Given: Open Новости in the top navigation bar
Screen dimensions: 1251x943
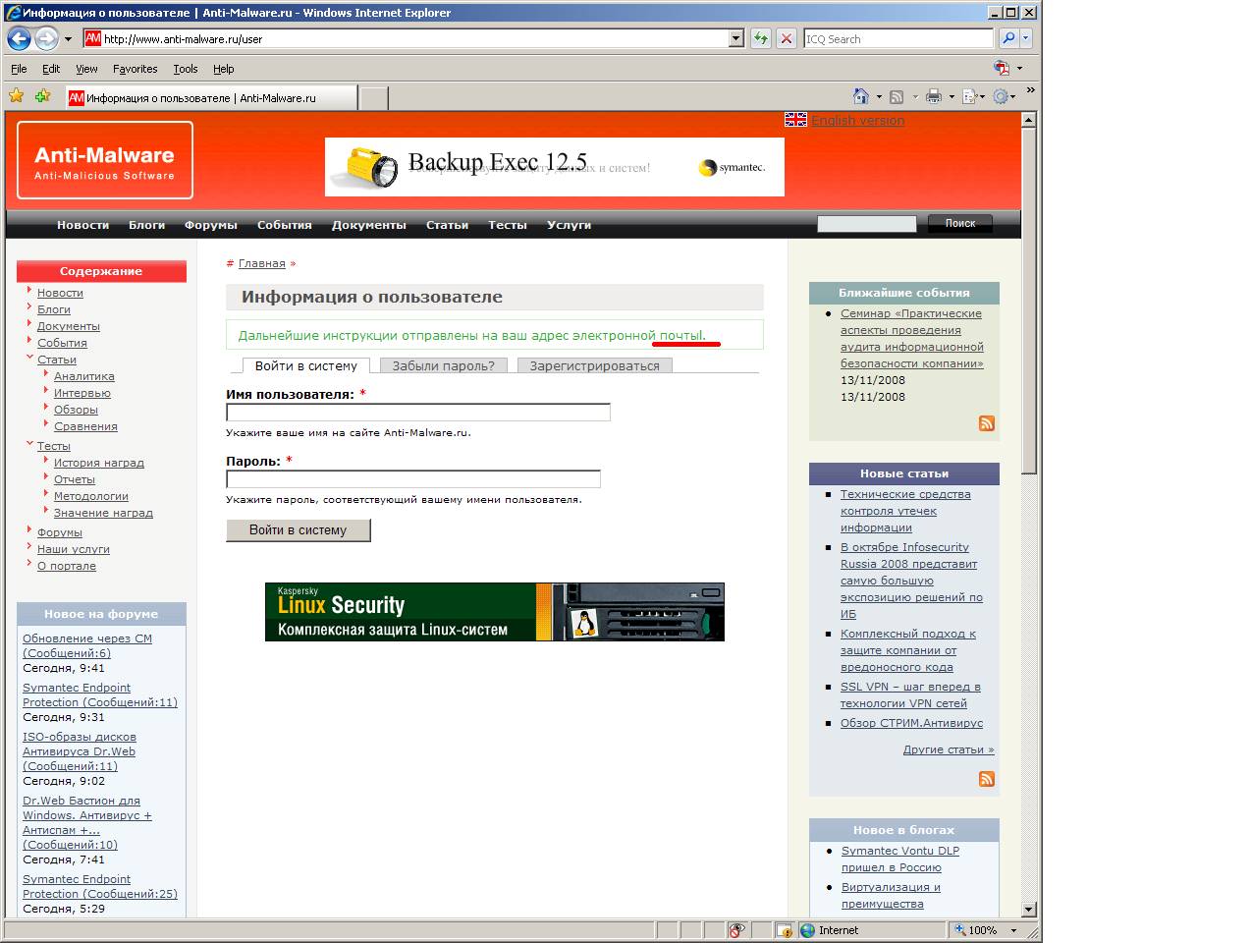Looking at the screenshot, I should [x=82, y=225].
